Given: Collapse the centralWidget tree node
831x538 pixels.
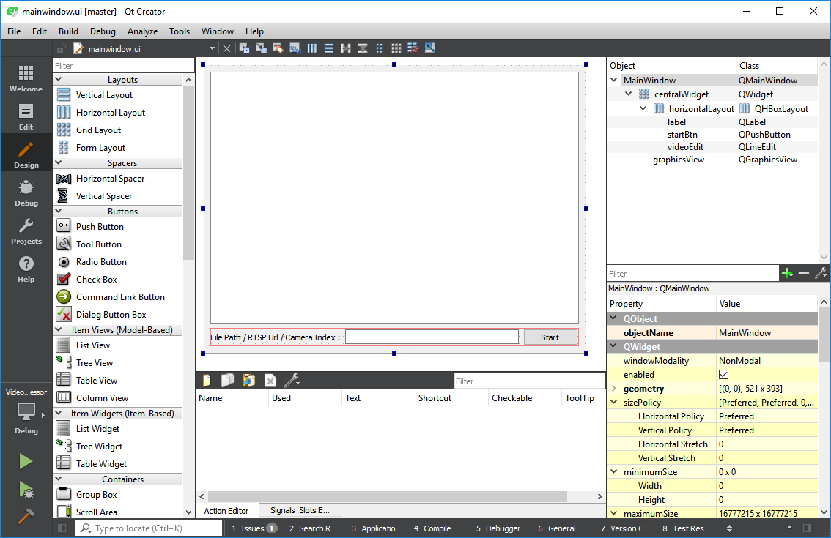Looking at the screenshot, I should 629,94.
